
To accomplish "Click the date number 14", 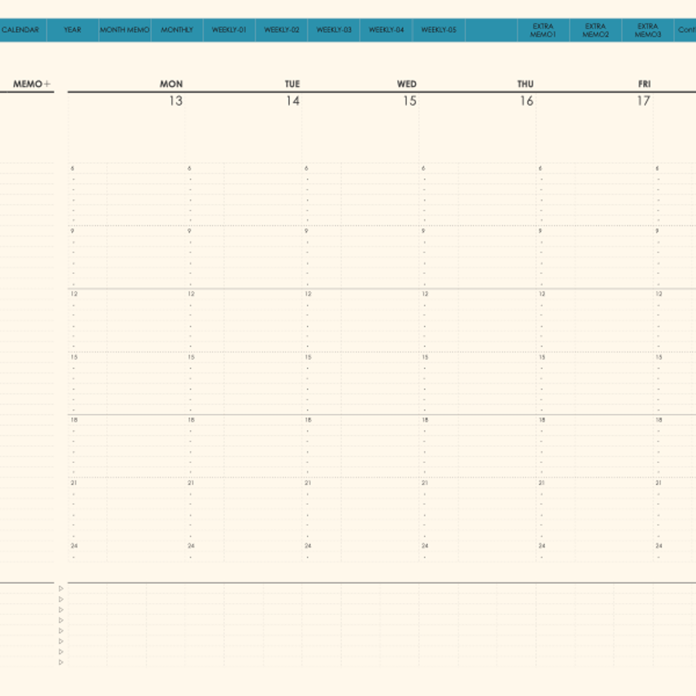I will (293, 101).
